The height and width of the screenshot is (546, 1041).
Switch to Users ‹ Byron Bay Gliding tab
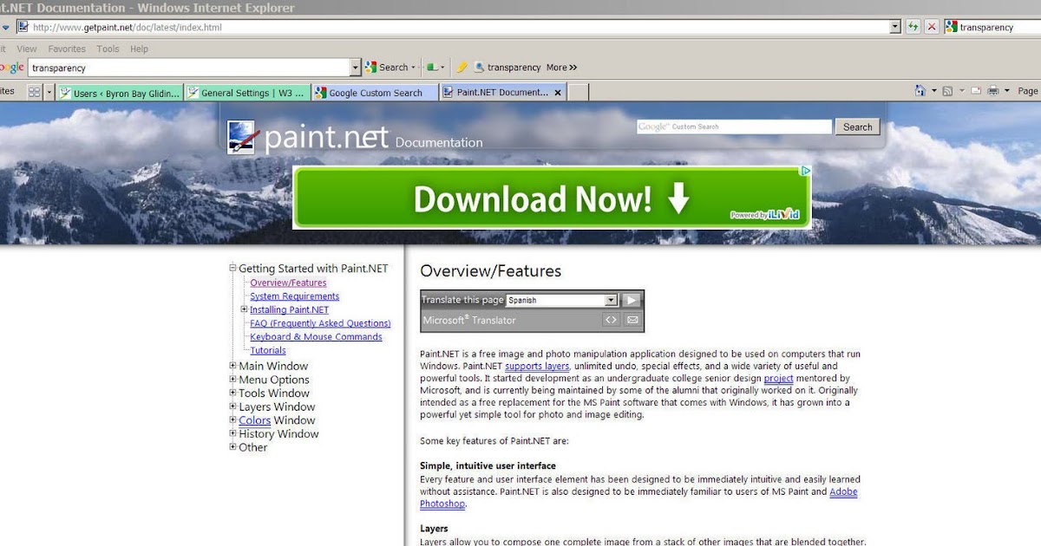point(121,93)
